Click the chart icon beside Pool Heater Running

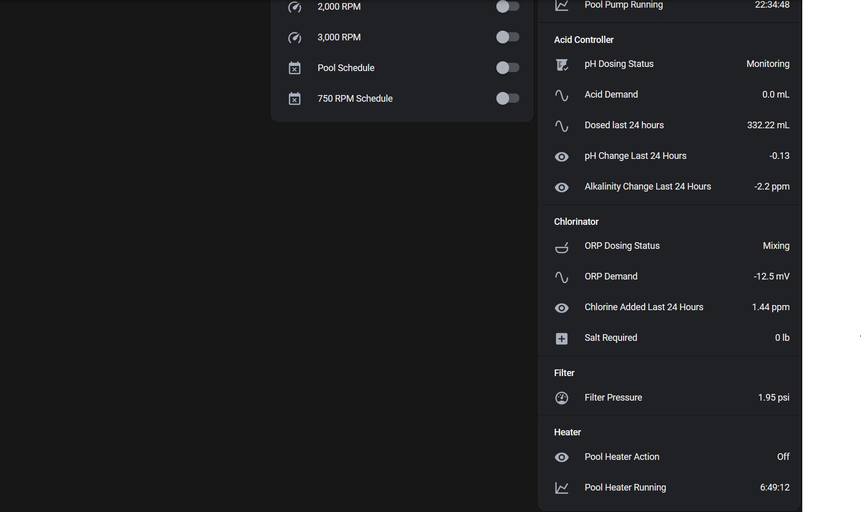point(562,488)
